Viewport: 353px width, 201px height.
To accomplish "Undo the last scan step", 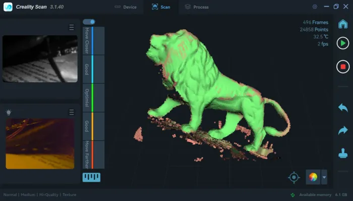I will coord(343,108).
